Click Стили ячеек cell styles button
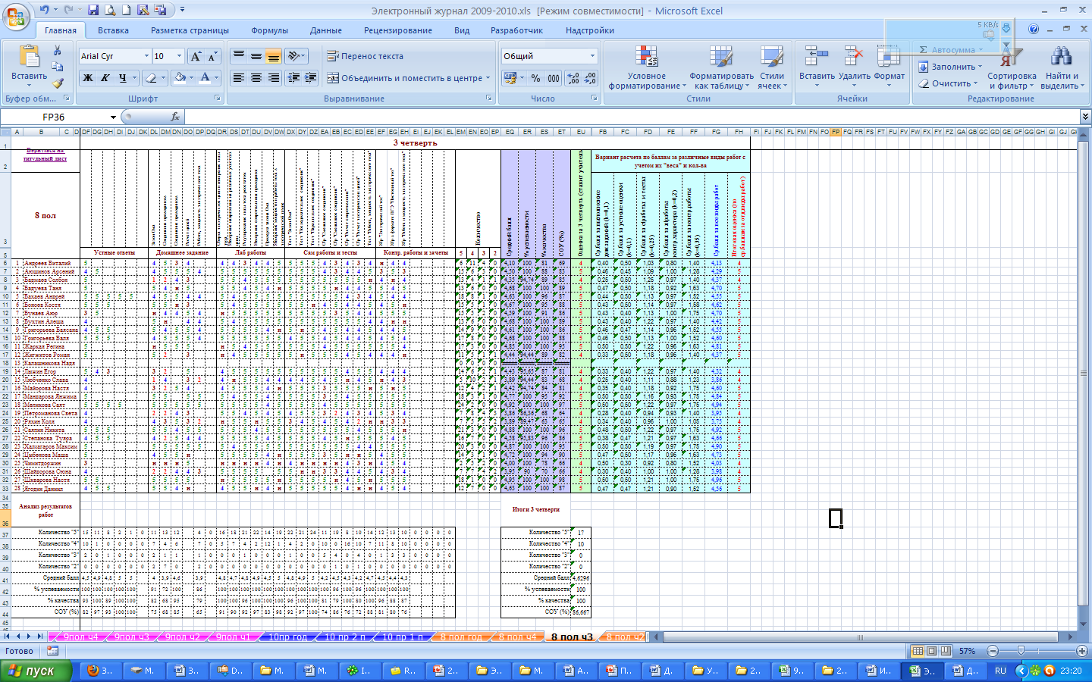This screenshot has width=1092, height=682. 772,67
